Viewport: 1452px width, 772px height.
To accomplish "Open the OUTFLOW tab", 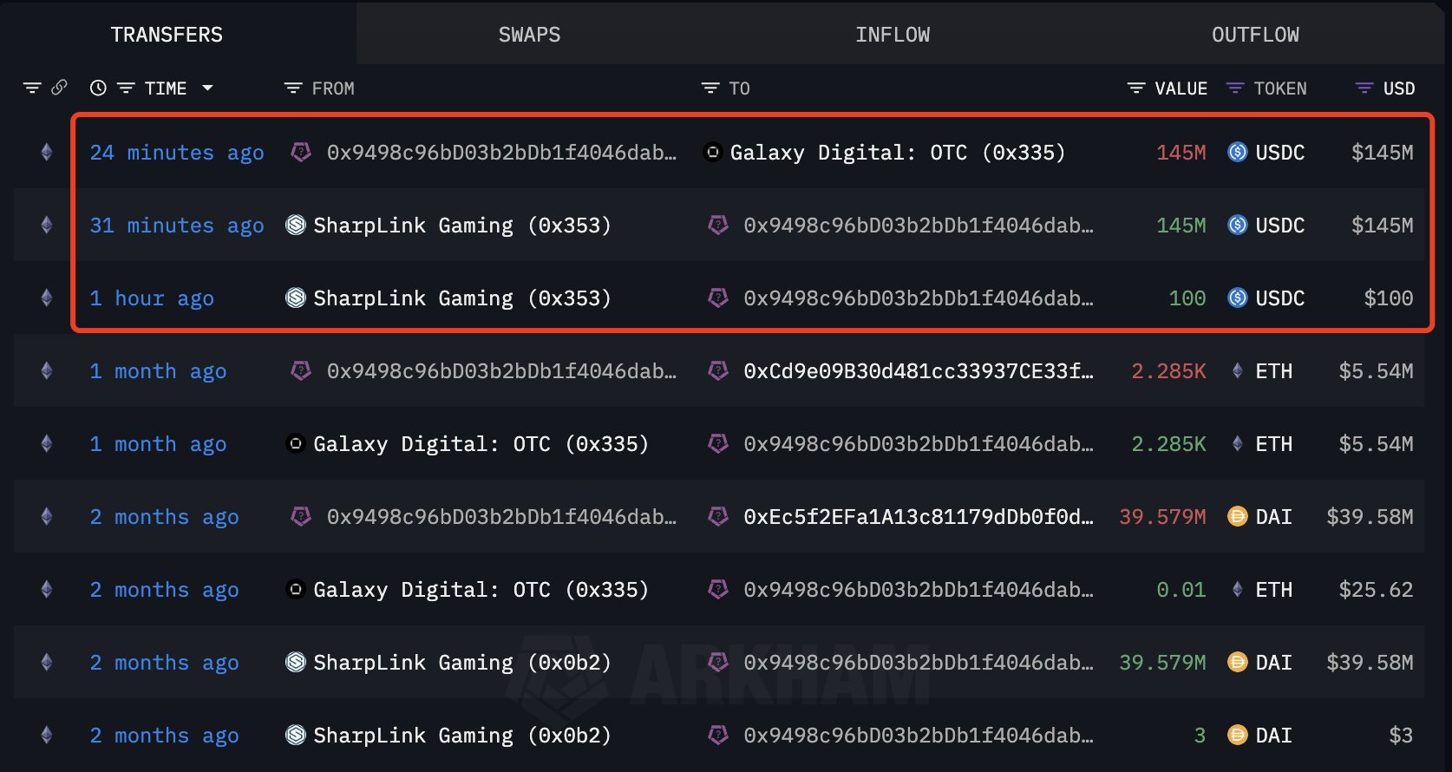I will [1255, 35].
